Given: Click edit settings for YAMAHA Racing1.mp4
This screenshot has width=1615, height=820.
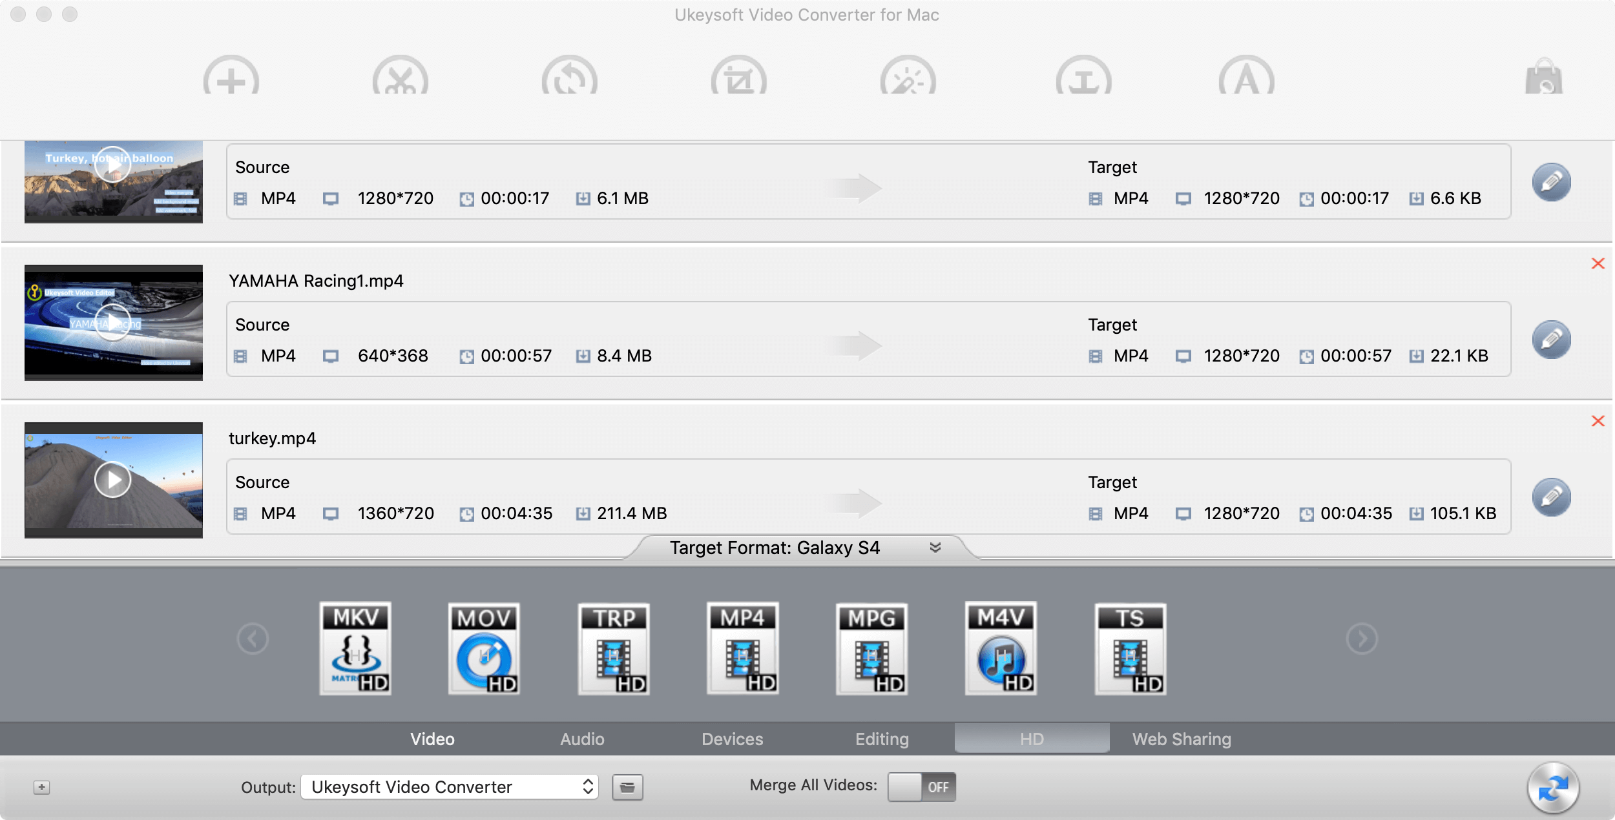Looking at the screenshot, I should click(1551, 339).
